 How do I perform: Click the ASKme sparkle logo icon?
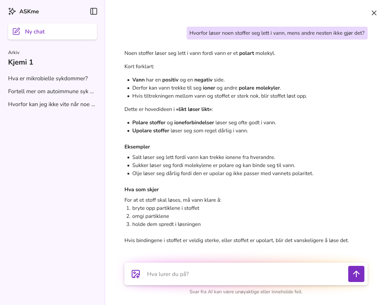(x=12, y=11)
